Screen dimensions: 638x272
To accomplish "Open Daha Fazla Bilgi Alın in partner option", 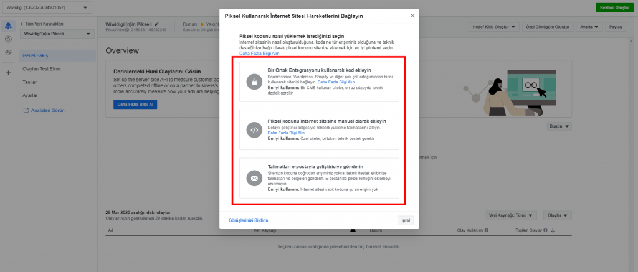I will click(x=336, y=82).
